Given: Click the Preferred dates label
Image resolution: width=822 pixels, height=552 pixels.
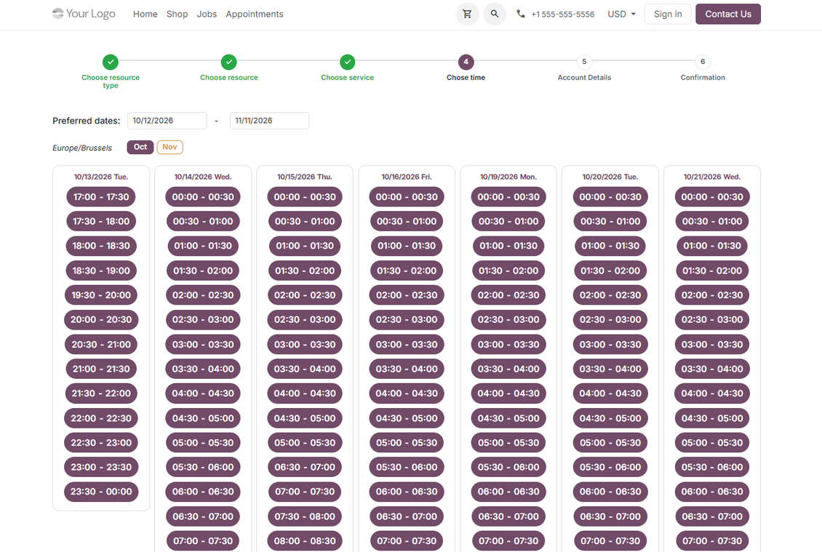Looking at the screenshot, I should click(x=87, y=121).
